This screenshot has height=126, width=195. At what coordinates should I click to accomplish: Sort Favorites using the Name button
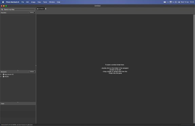pyautogui.click(x=32, y=13)
